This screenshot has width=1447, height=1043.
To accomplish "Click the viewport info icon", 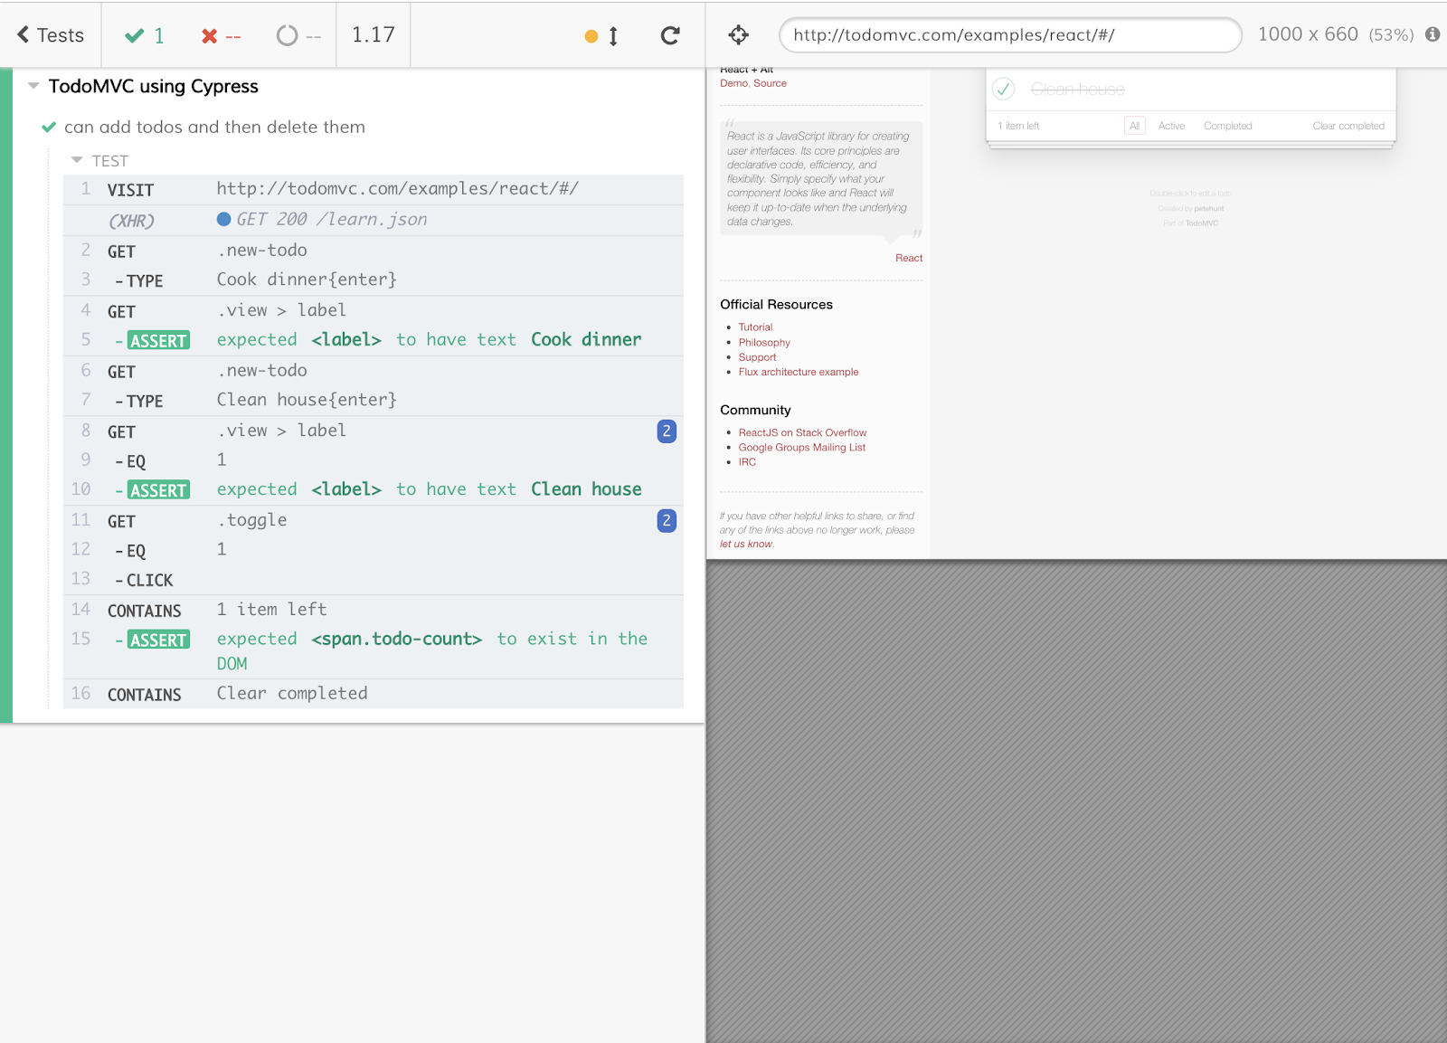I will (1433, 34).
